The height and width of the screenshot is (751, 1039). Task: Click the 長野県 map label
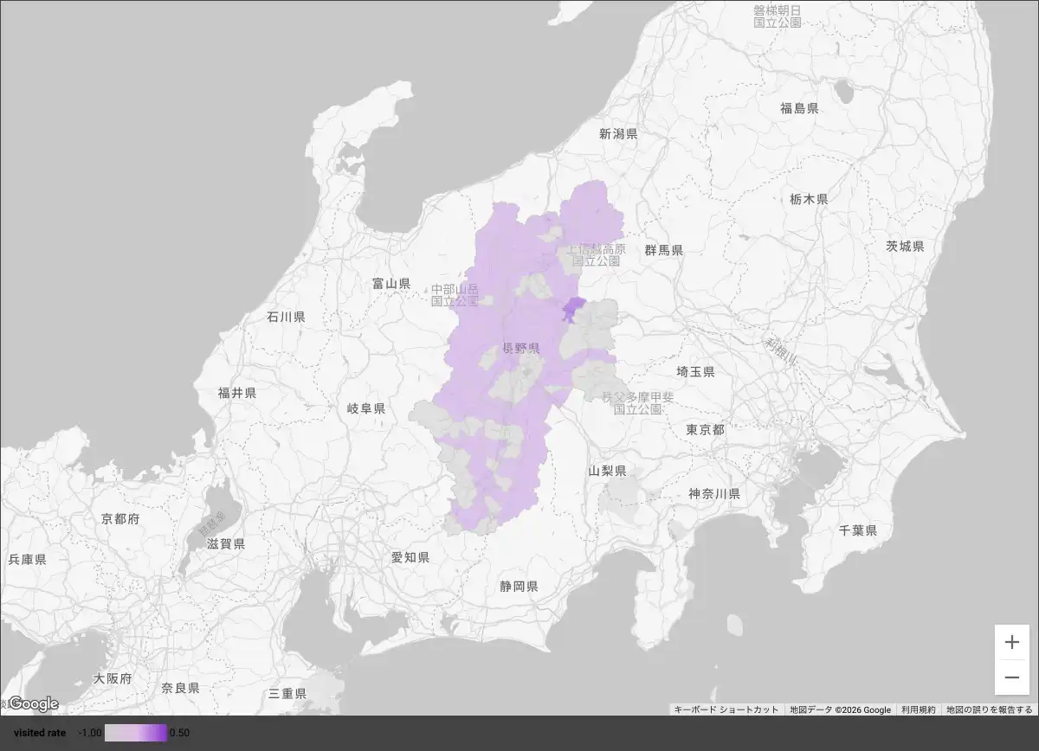(521, 348)
